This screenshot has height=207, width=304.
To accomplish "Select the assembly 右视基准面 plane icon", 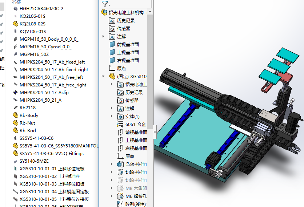I will tap(112, 60).
